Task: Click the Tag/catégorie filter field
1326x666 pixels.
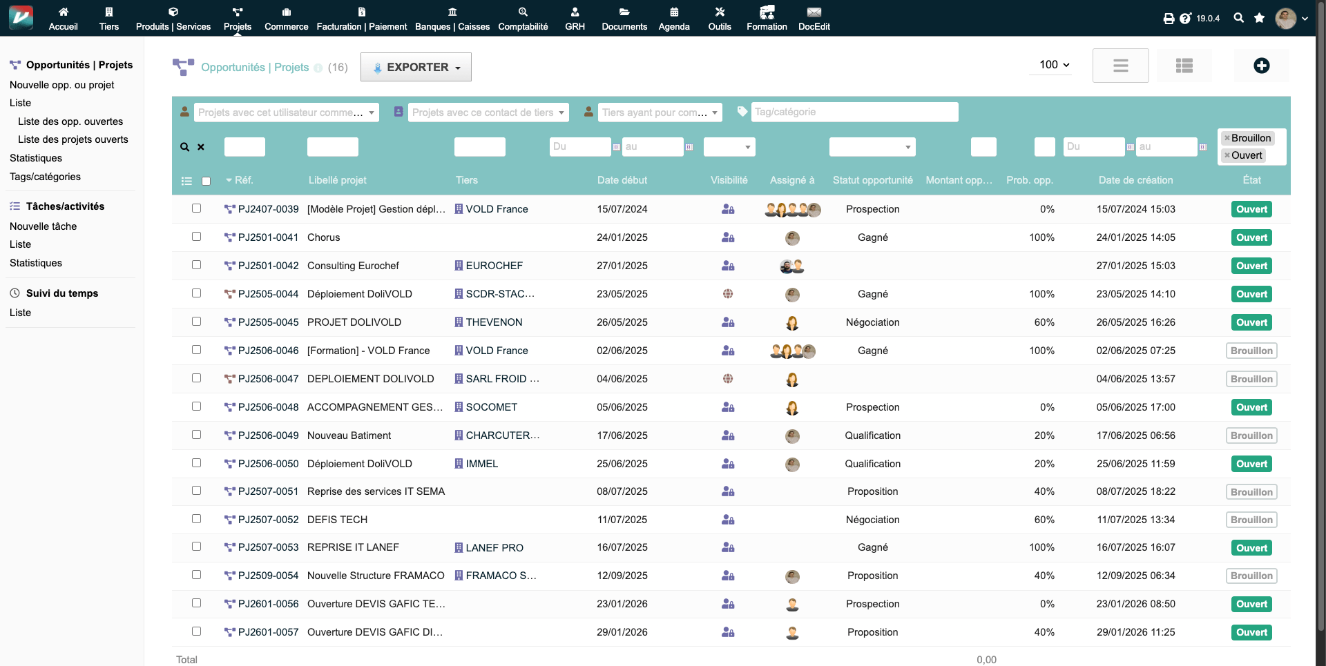Action: (854, 112)
